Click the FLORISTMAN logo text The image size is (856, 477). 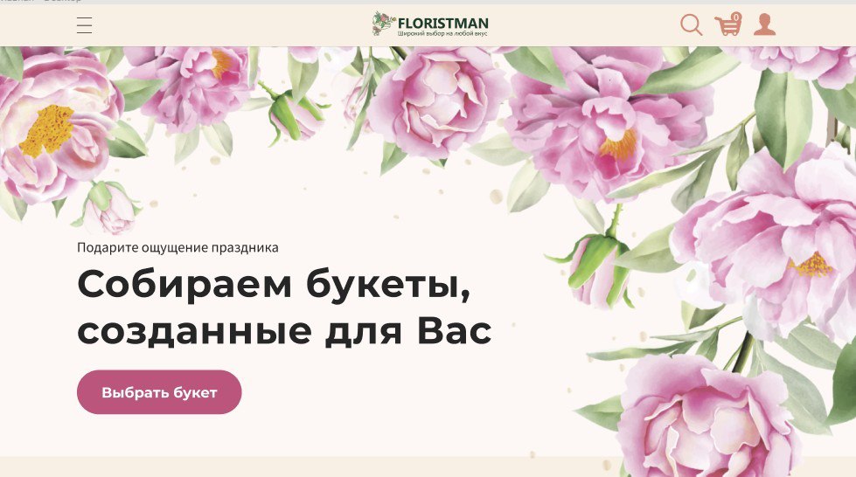click(x=442, y=24)
